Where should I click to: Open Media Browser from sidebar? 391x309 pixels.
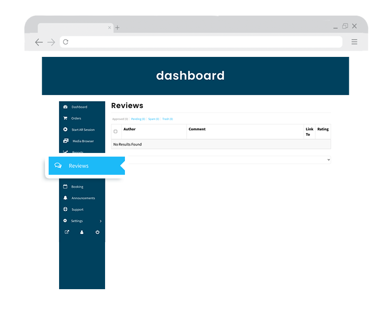tap(82, 141)
